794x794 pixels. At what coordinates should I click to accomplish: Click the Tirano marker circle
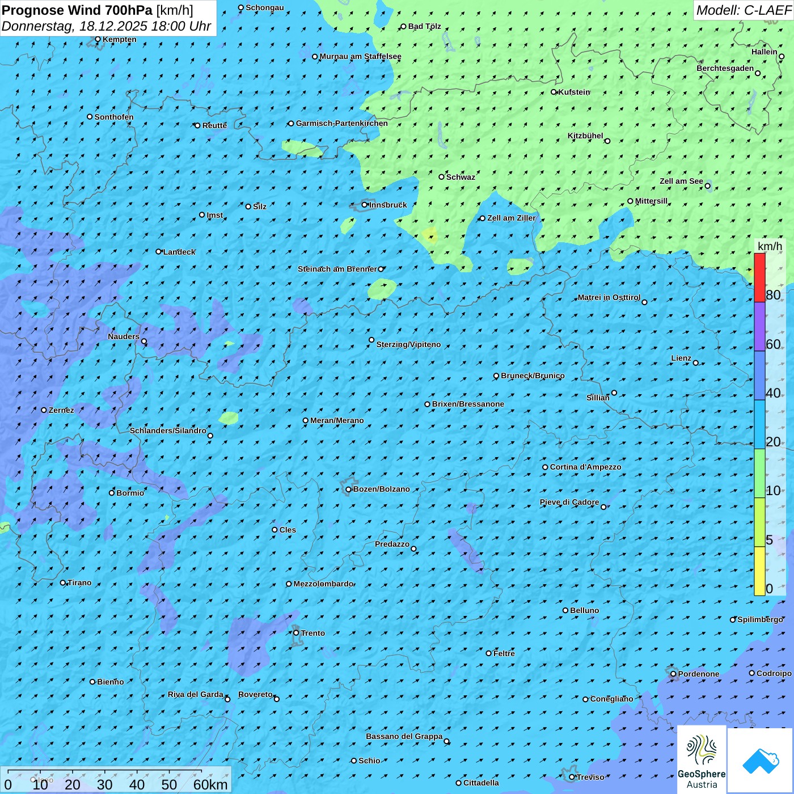63,583
